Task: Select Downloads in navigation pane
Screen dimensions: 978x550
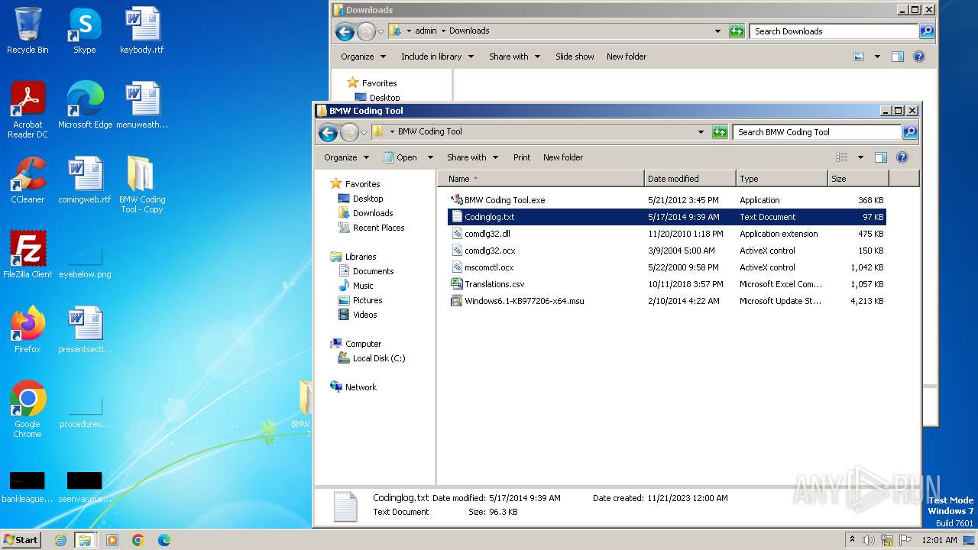Action: click(372, 213)
